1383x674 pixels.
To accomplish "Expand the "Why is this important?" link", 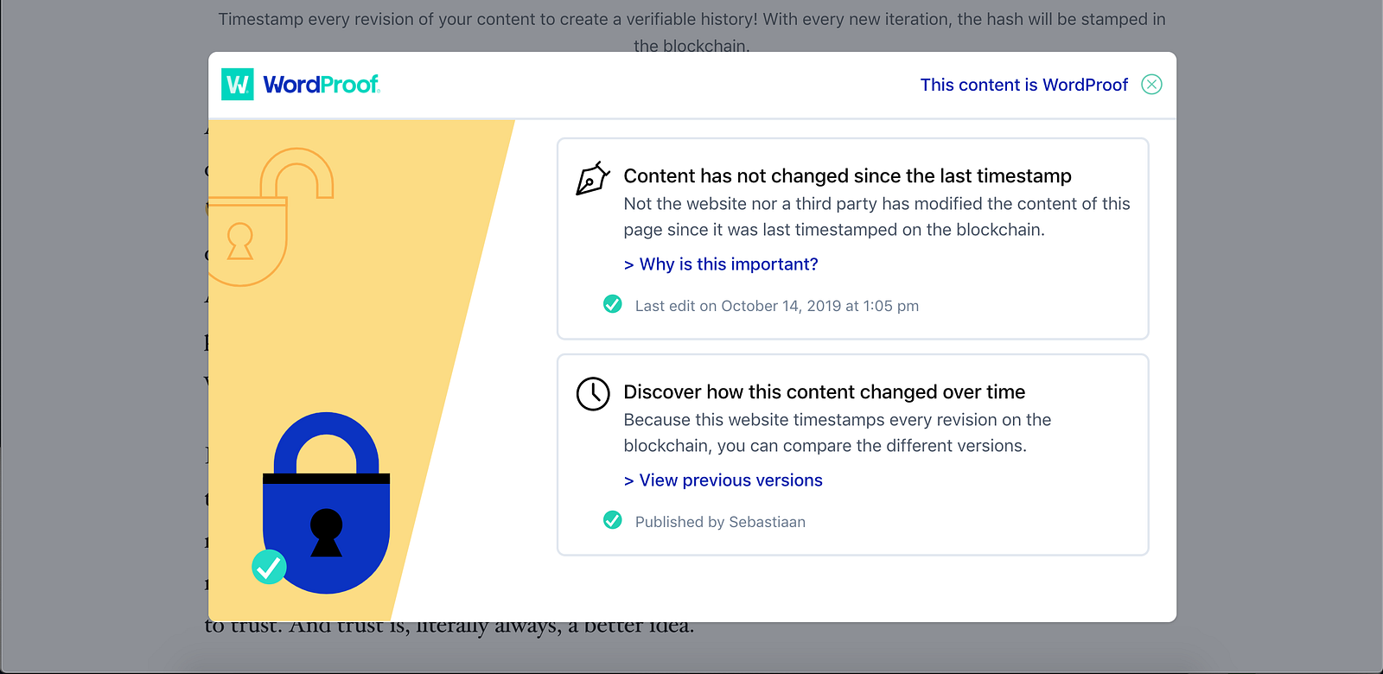I will pos(721,264).
